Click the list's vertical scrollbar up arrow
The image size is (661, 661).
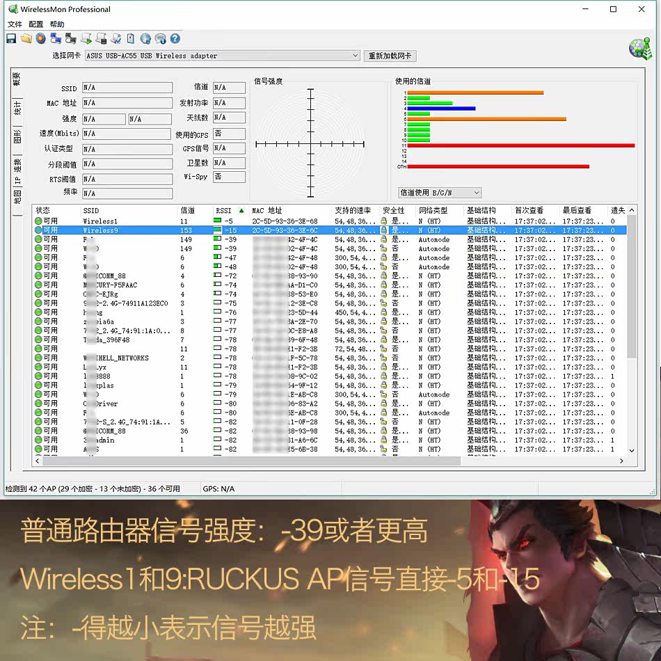point(632,210)
